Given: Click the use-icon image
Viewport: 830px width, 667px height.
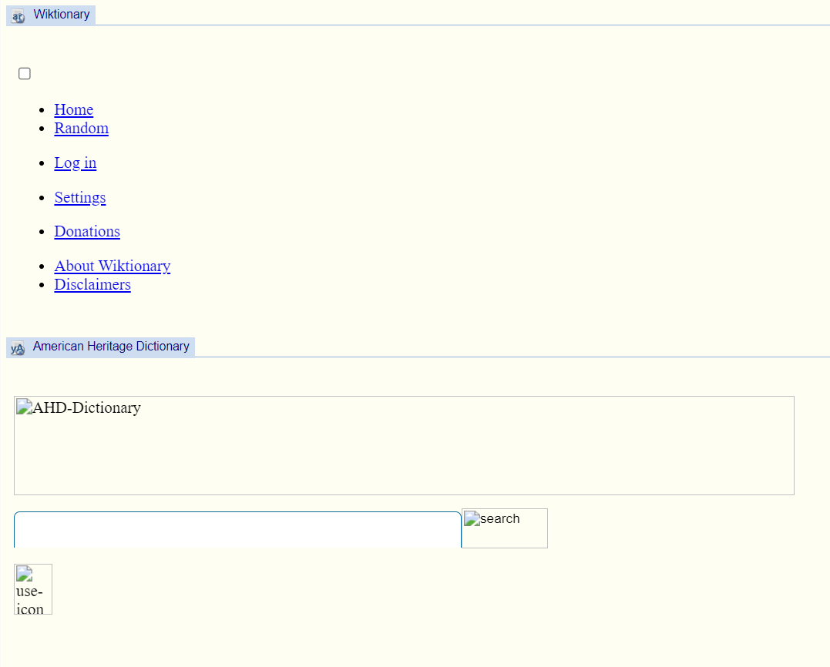Looking at the screenshot, I should click(33, 589).
